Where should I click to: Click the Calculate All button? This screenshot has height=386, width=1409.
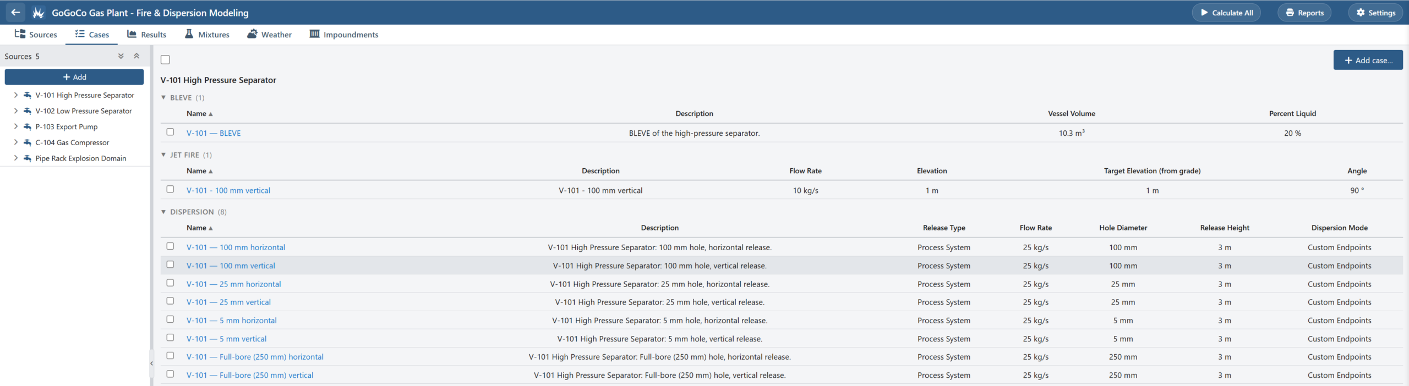click(1226, 13)
